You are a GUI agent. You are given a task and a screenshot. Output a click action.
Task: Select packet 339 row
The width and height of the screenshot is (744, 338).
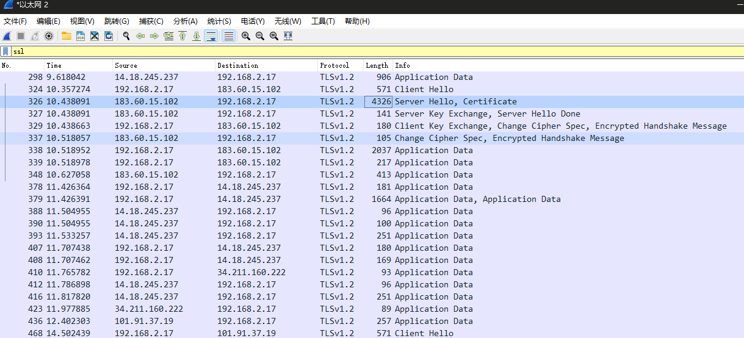point(372,162)
